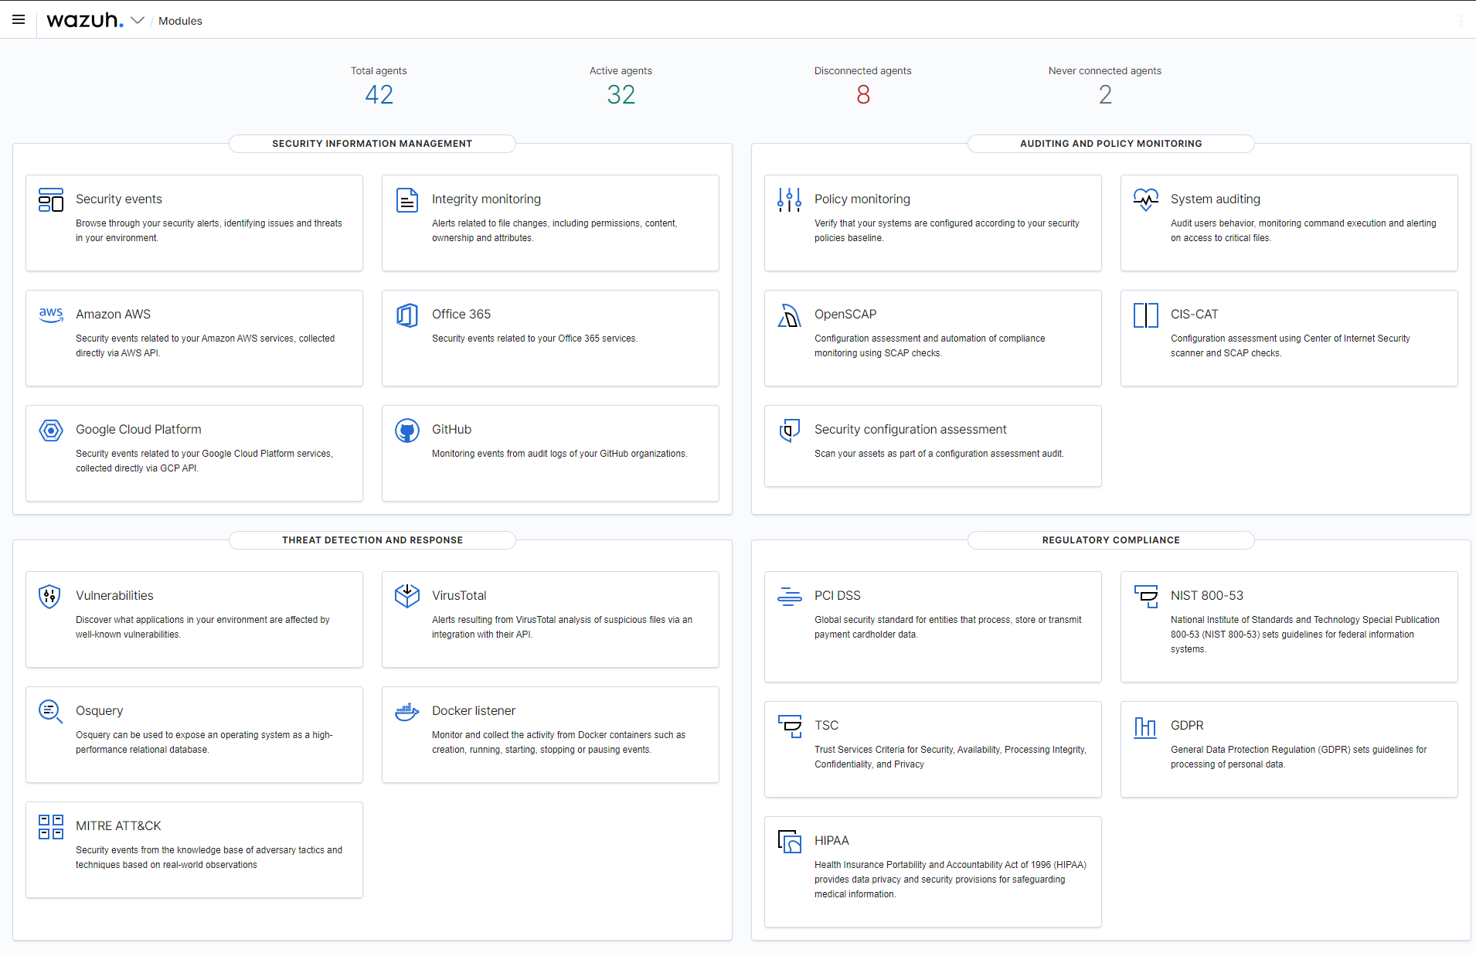The height and width of the screenshot is (953, 1476).
Task: Click the Never connected agents count 2
Action: point(1105,95)
